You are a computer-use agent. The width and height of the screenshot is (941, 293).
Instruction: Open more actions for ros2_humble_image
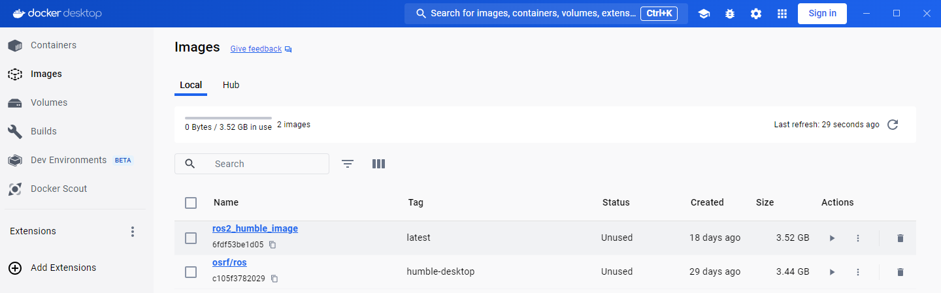[858, 238]
